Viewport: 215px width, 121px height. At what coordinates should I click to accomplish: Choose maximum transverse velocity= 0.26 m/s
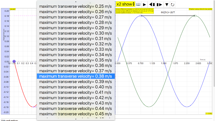[76, 12]
